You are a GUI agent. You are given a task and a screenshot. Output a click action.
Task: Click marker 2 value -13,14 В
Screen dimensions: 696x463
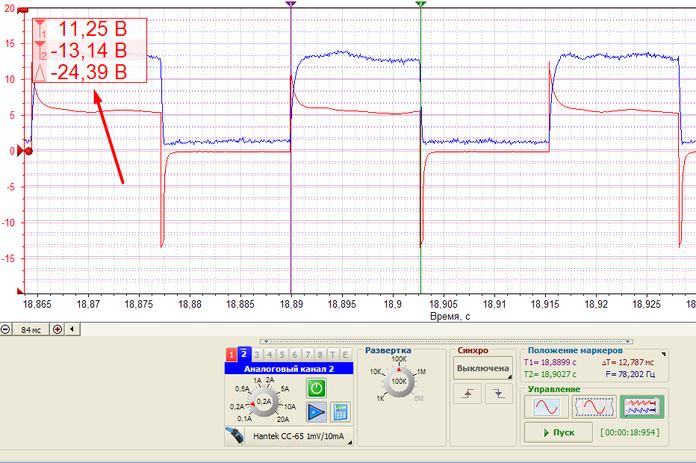89,50
